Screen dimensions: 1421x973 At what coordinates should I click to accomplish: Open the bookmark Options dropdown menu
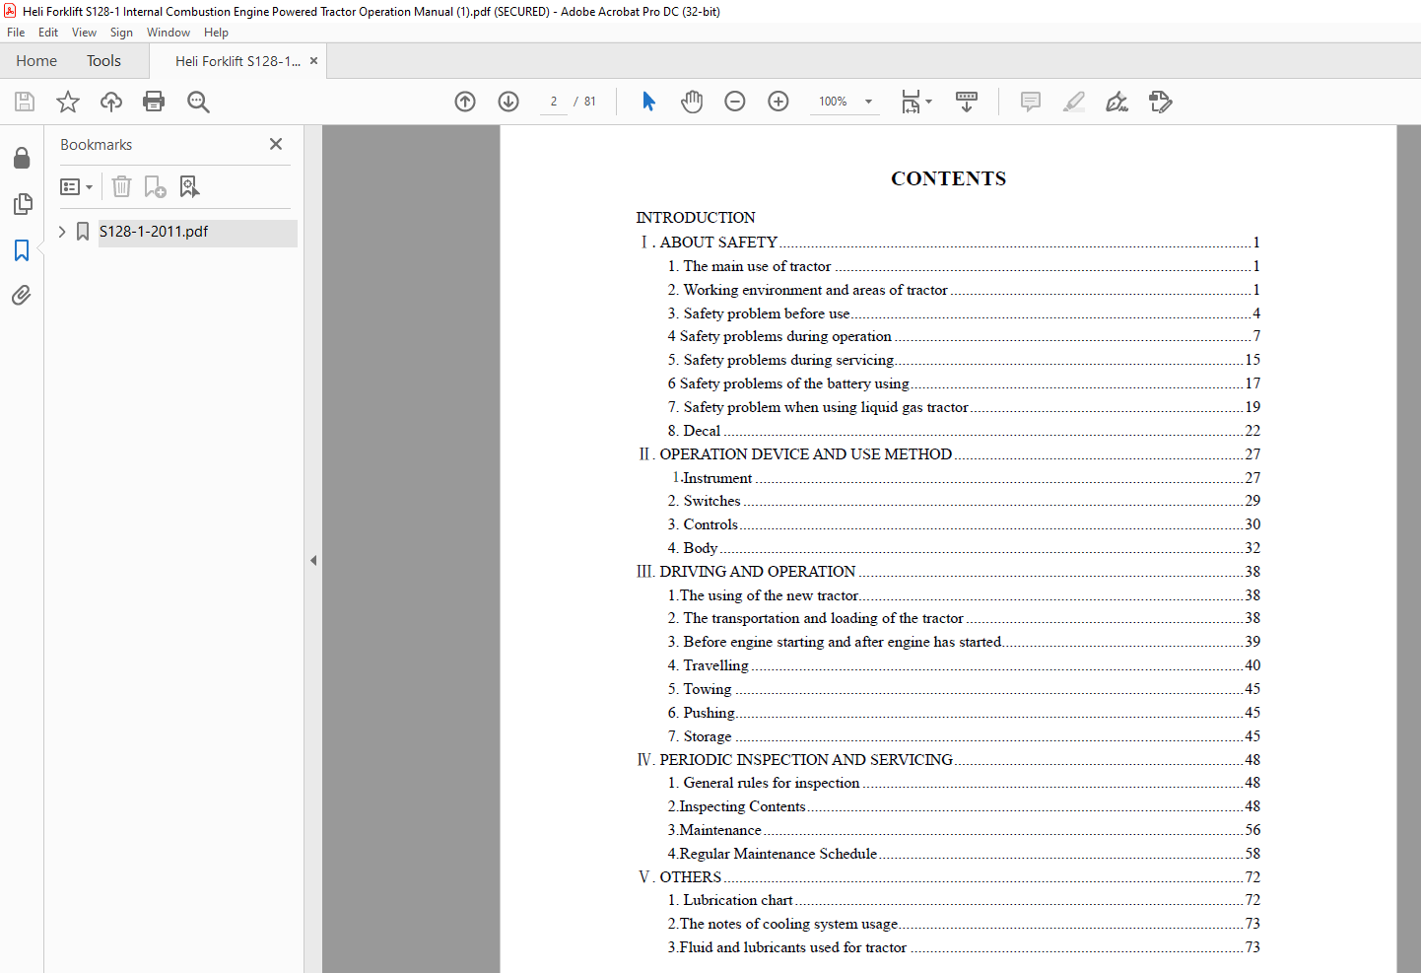coord(76,186)
